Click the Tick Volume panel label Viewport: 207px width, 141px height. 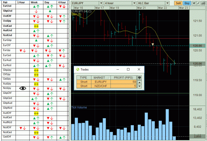coord(79,107)
